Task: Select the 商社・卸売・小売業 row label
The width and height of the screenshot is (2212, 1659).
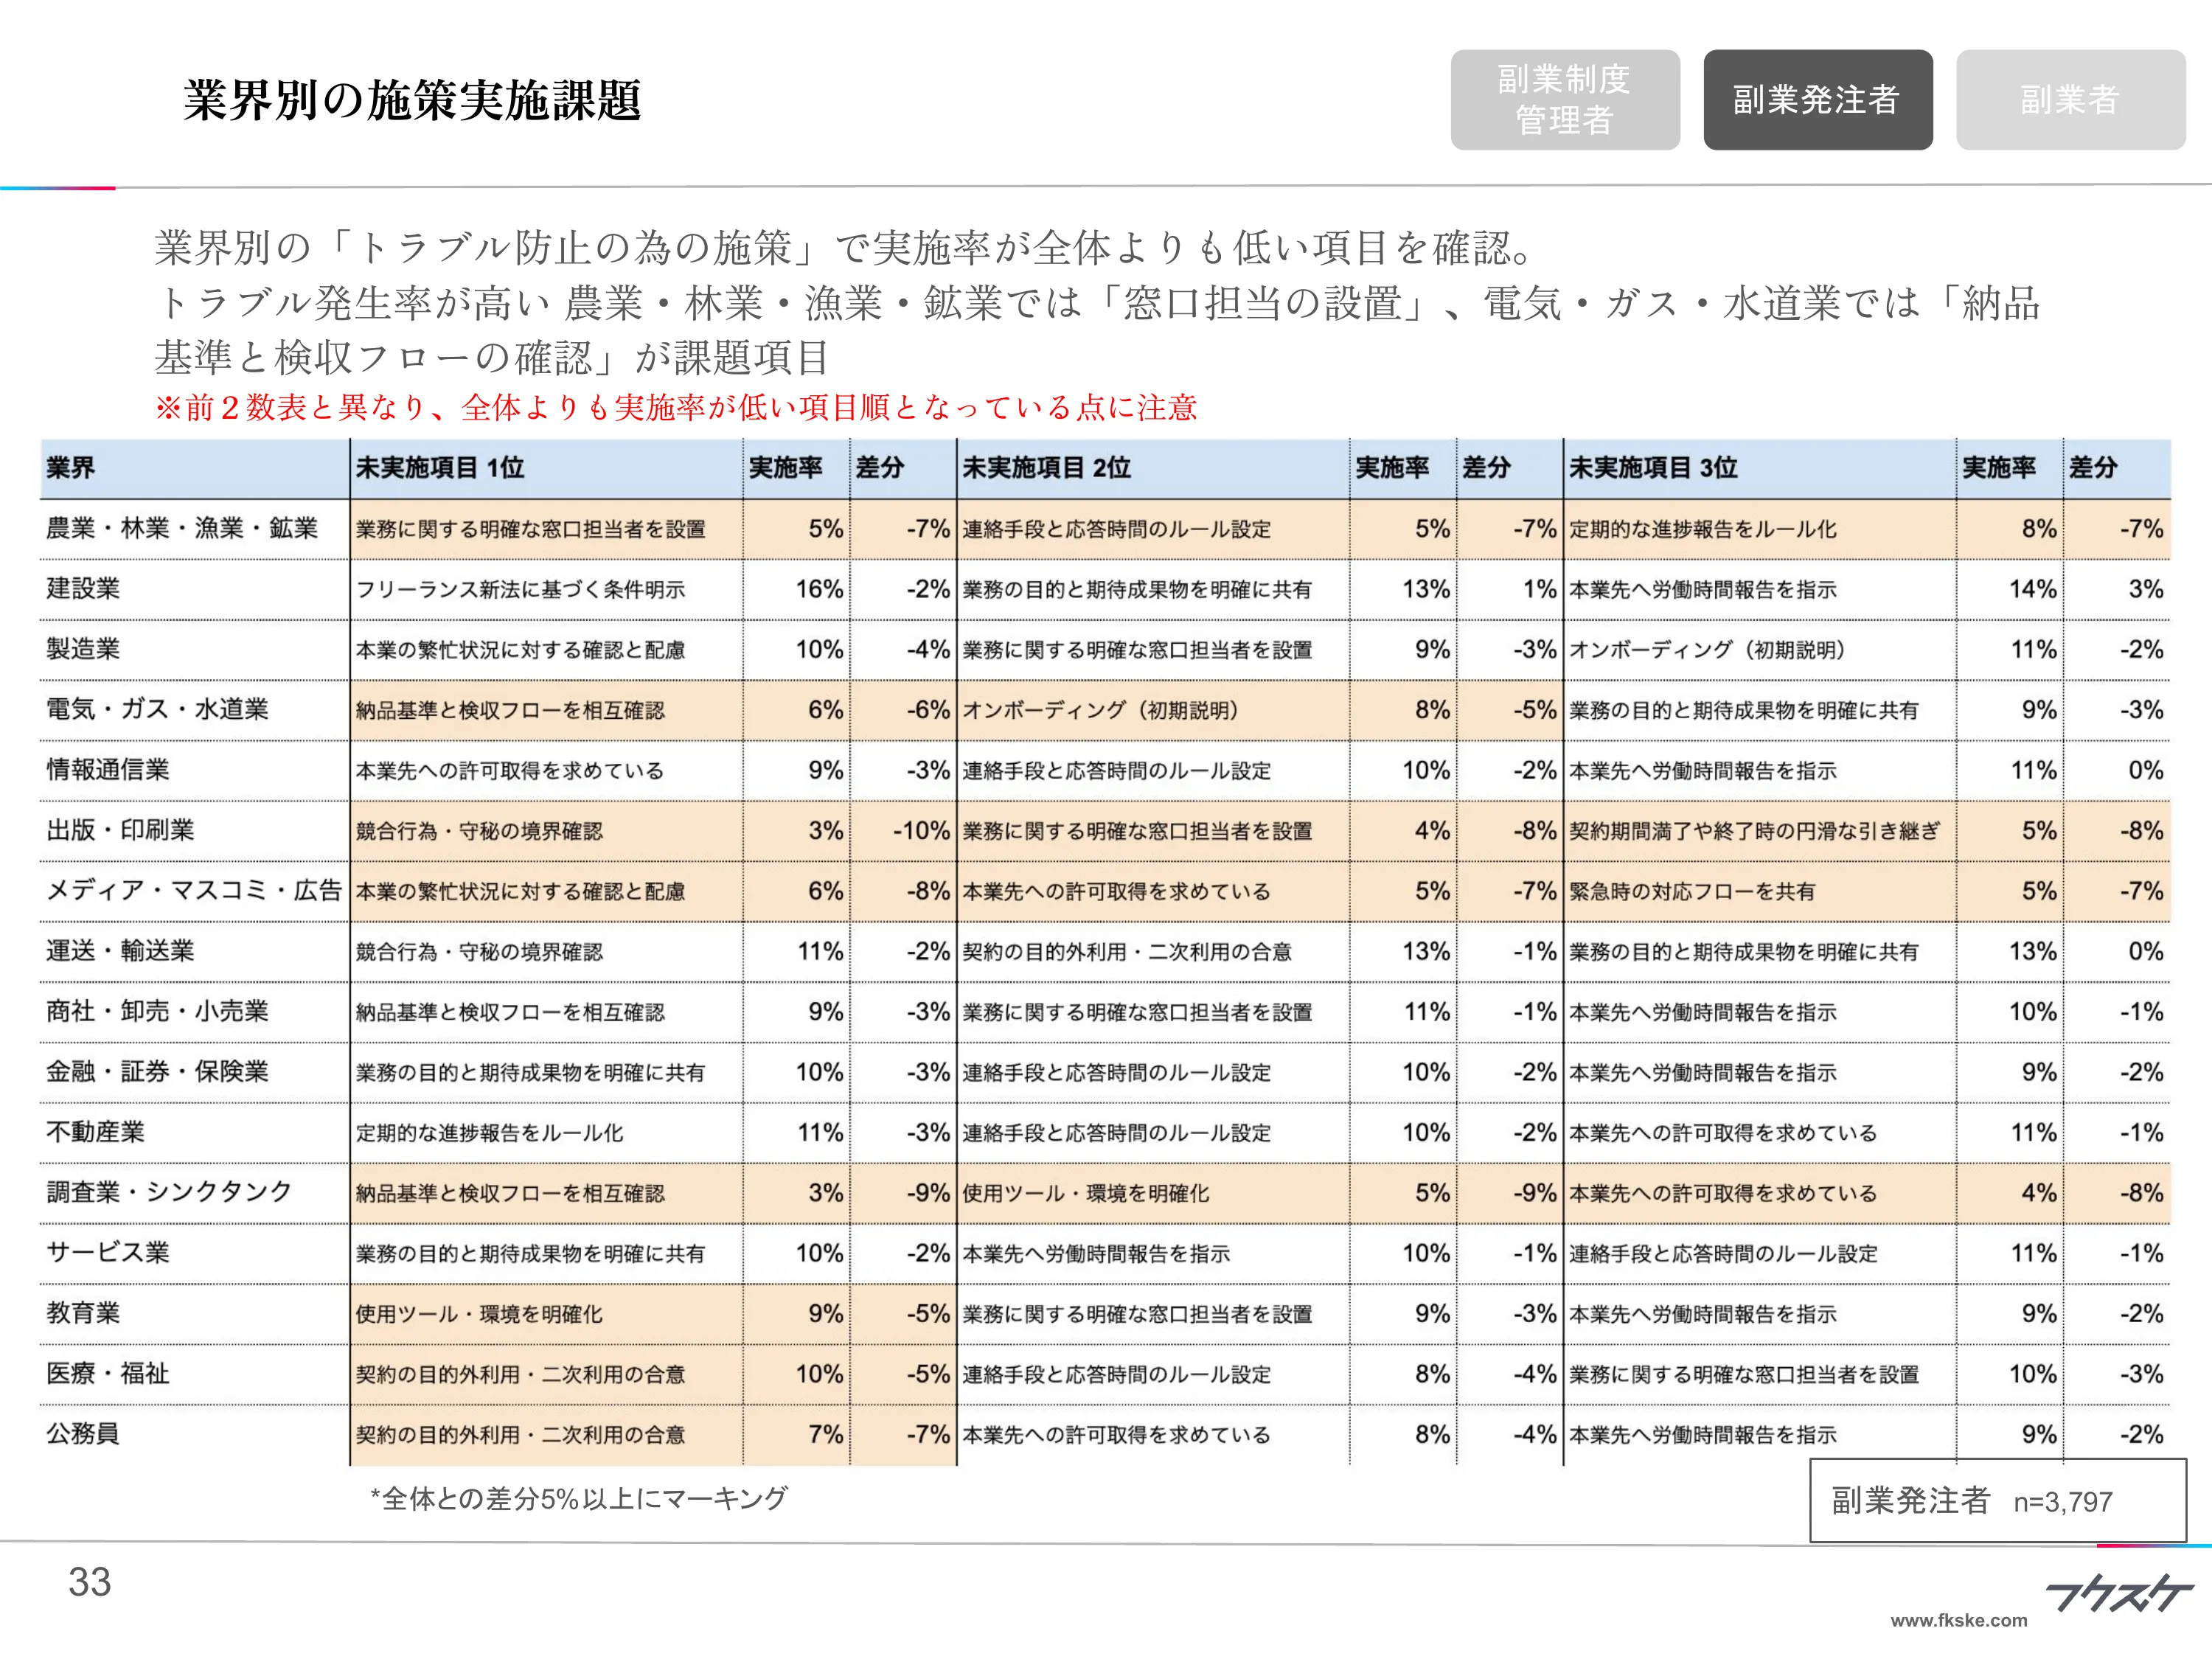Action: coord(157,1011)
